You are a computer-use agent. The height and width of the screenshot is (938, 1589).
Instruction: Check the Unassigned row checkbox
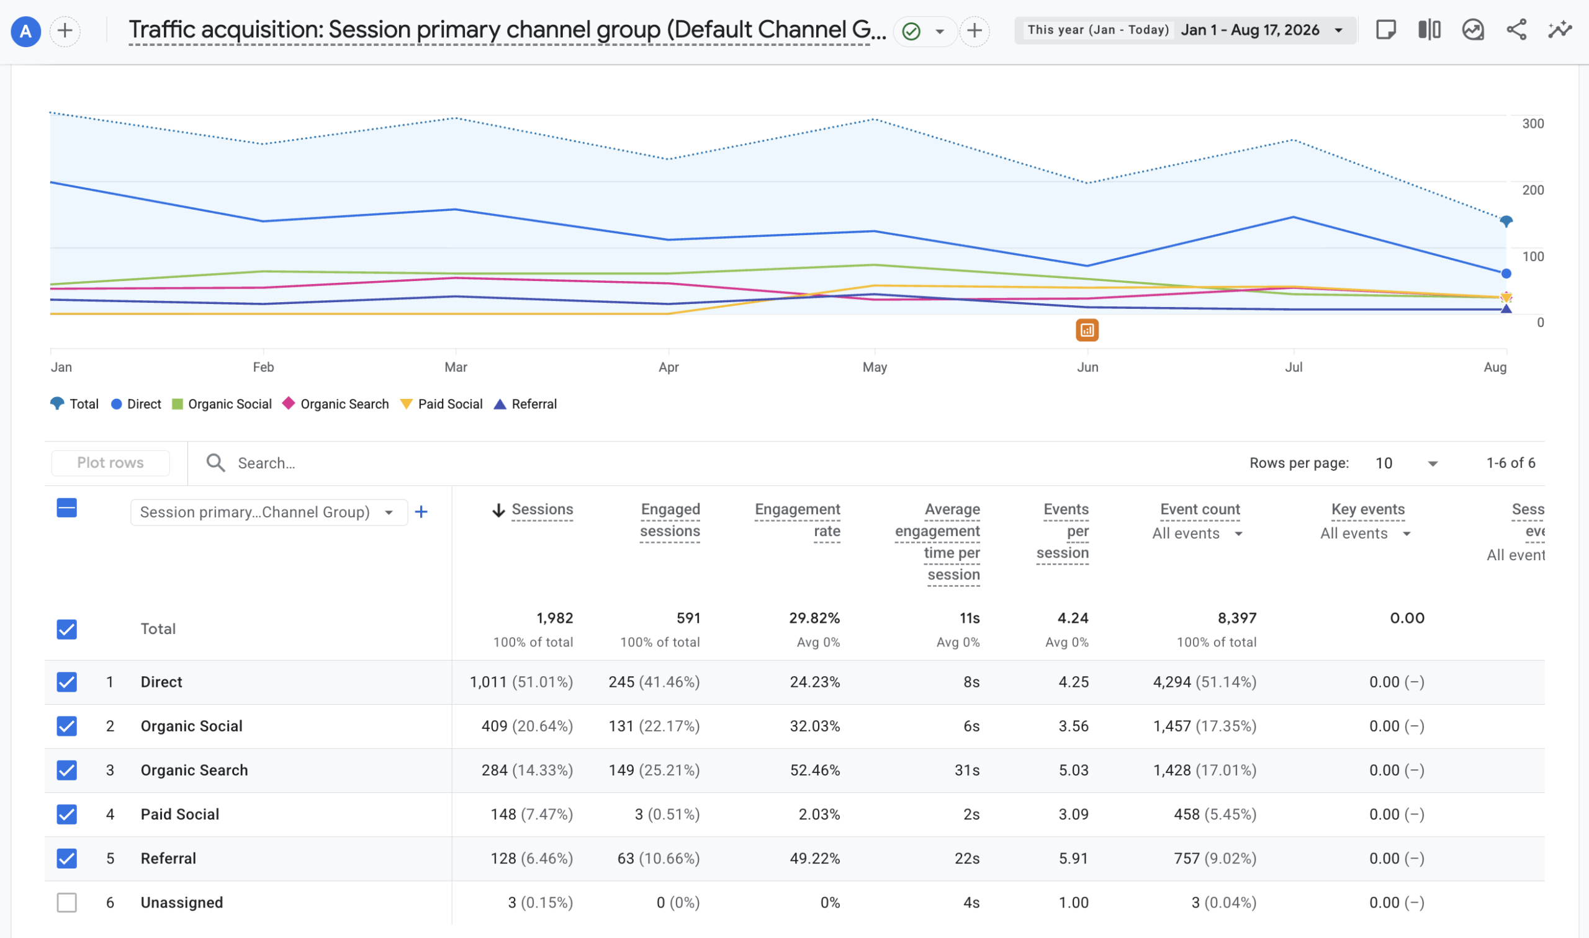click(x=66, y=903)
